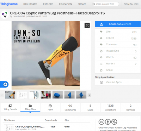Click Download All Files button

(x=118, y=24)
